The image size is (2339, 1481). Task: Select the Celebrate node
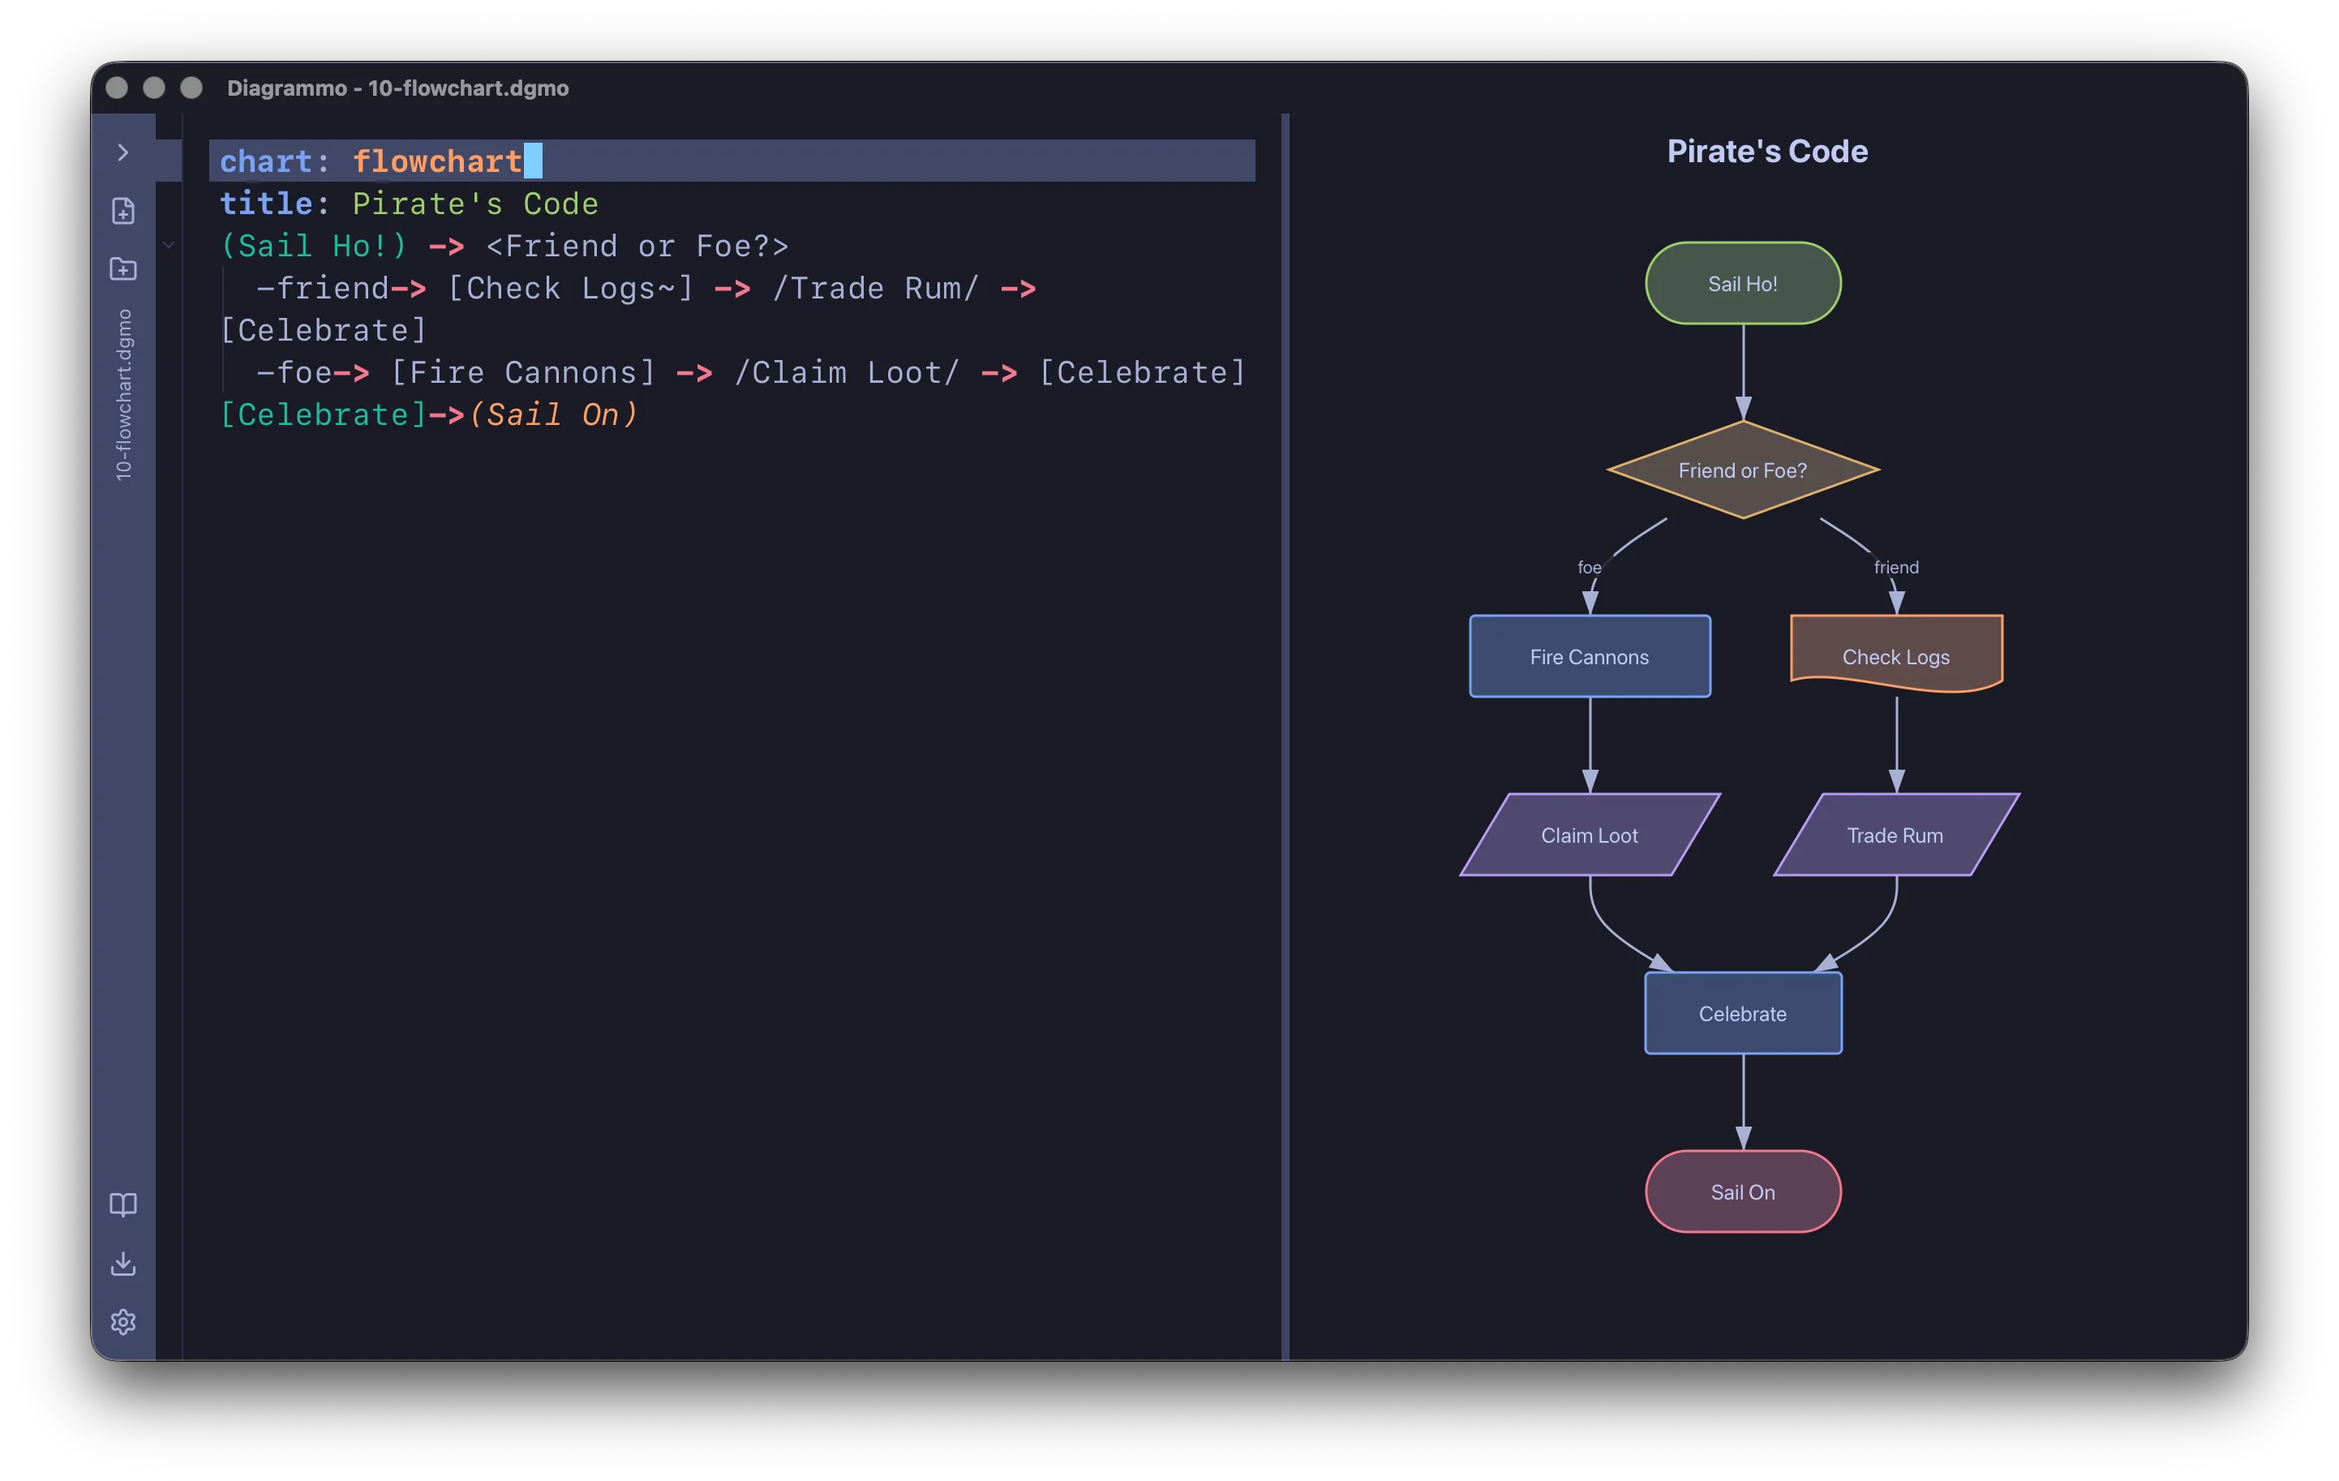1743,1013
